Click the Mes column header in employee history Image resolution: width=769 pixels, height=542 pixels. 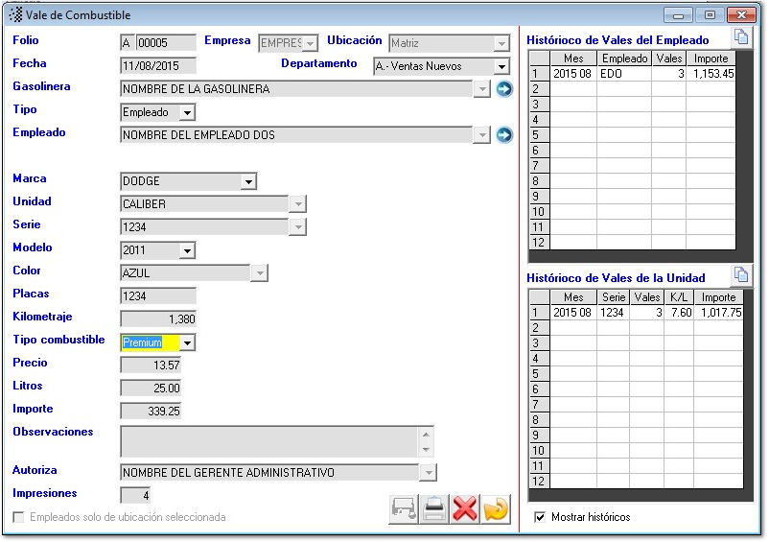click(573, 59)
